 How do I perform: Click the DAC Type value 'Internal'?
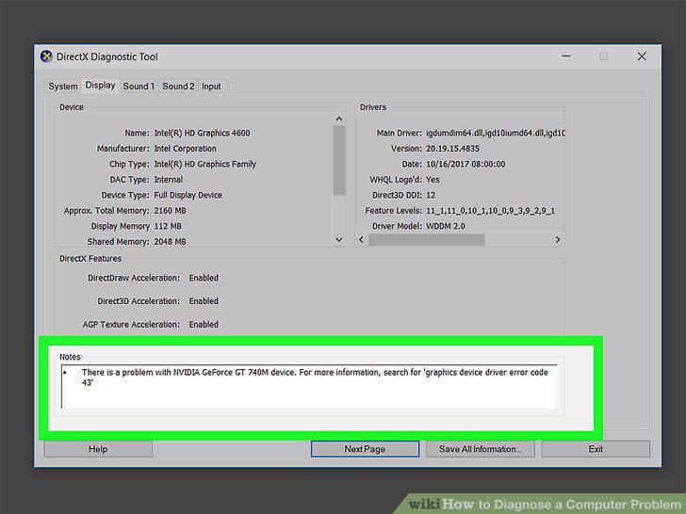tap(169, 180)
